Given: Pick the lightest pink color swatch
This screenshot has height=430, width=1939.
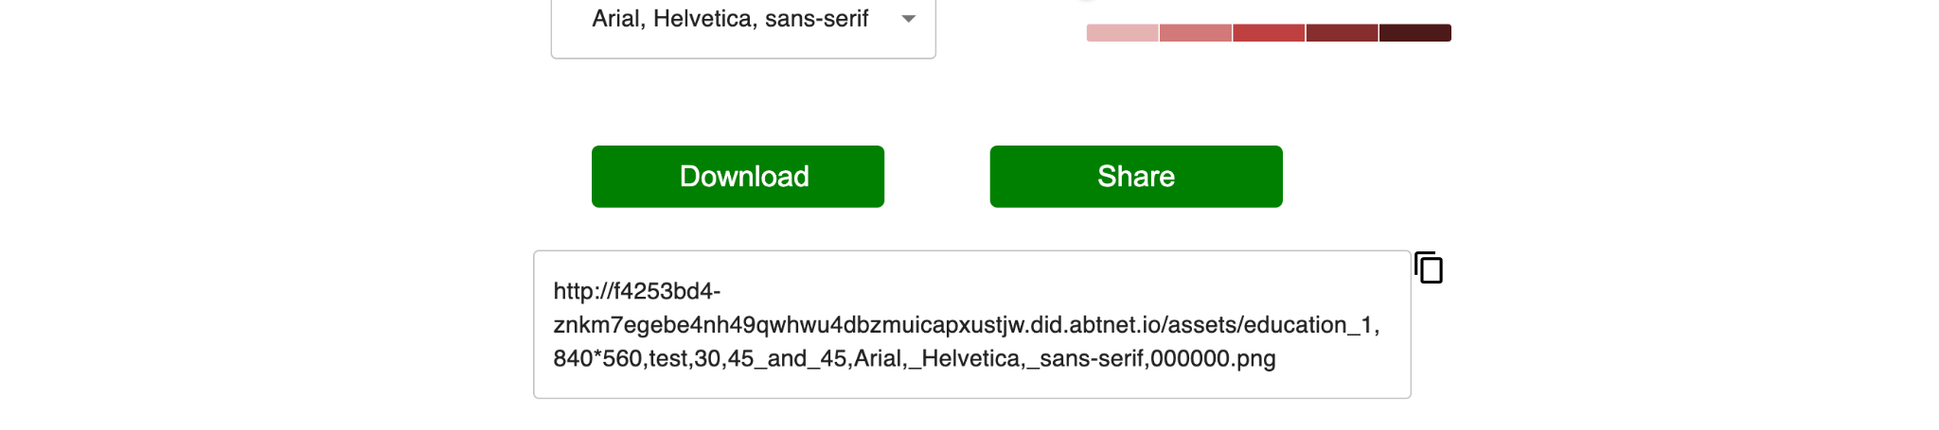Looking at the screenshot, I should [1122, 33].
